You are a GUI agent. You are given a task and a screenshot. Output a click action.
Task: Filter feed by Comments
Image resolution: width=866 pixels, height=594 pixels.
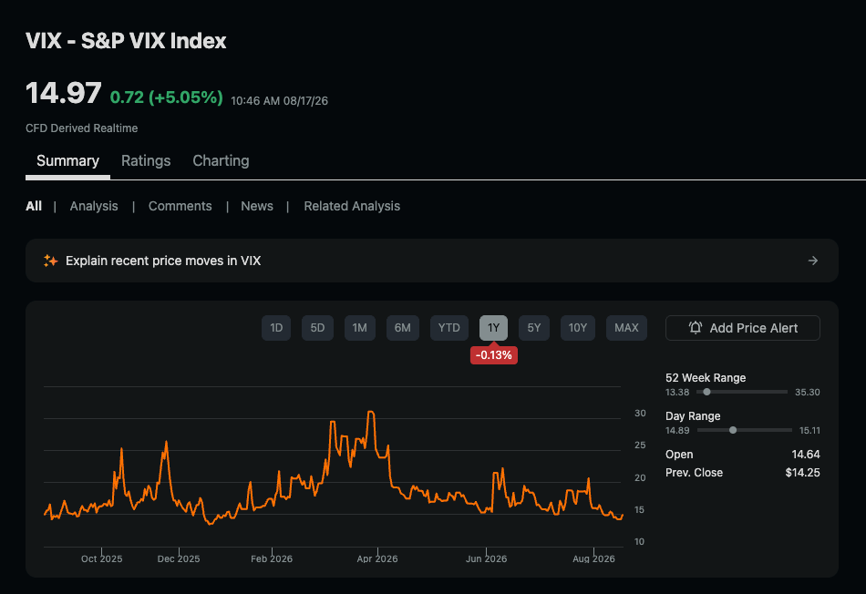pos(180,206)
